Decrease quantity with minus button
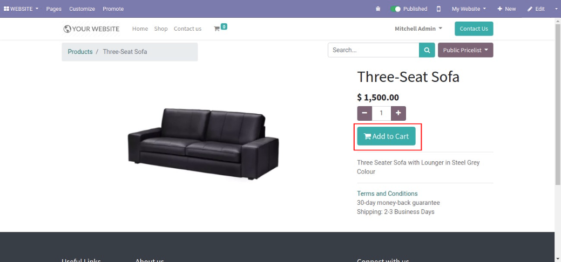This screenshot has width=561, height=262. pyautogui.click(x=364, y=113)
